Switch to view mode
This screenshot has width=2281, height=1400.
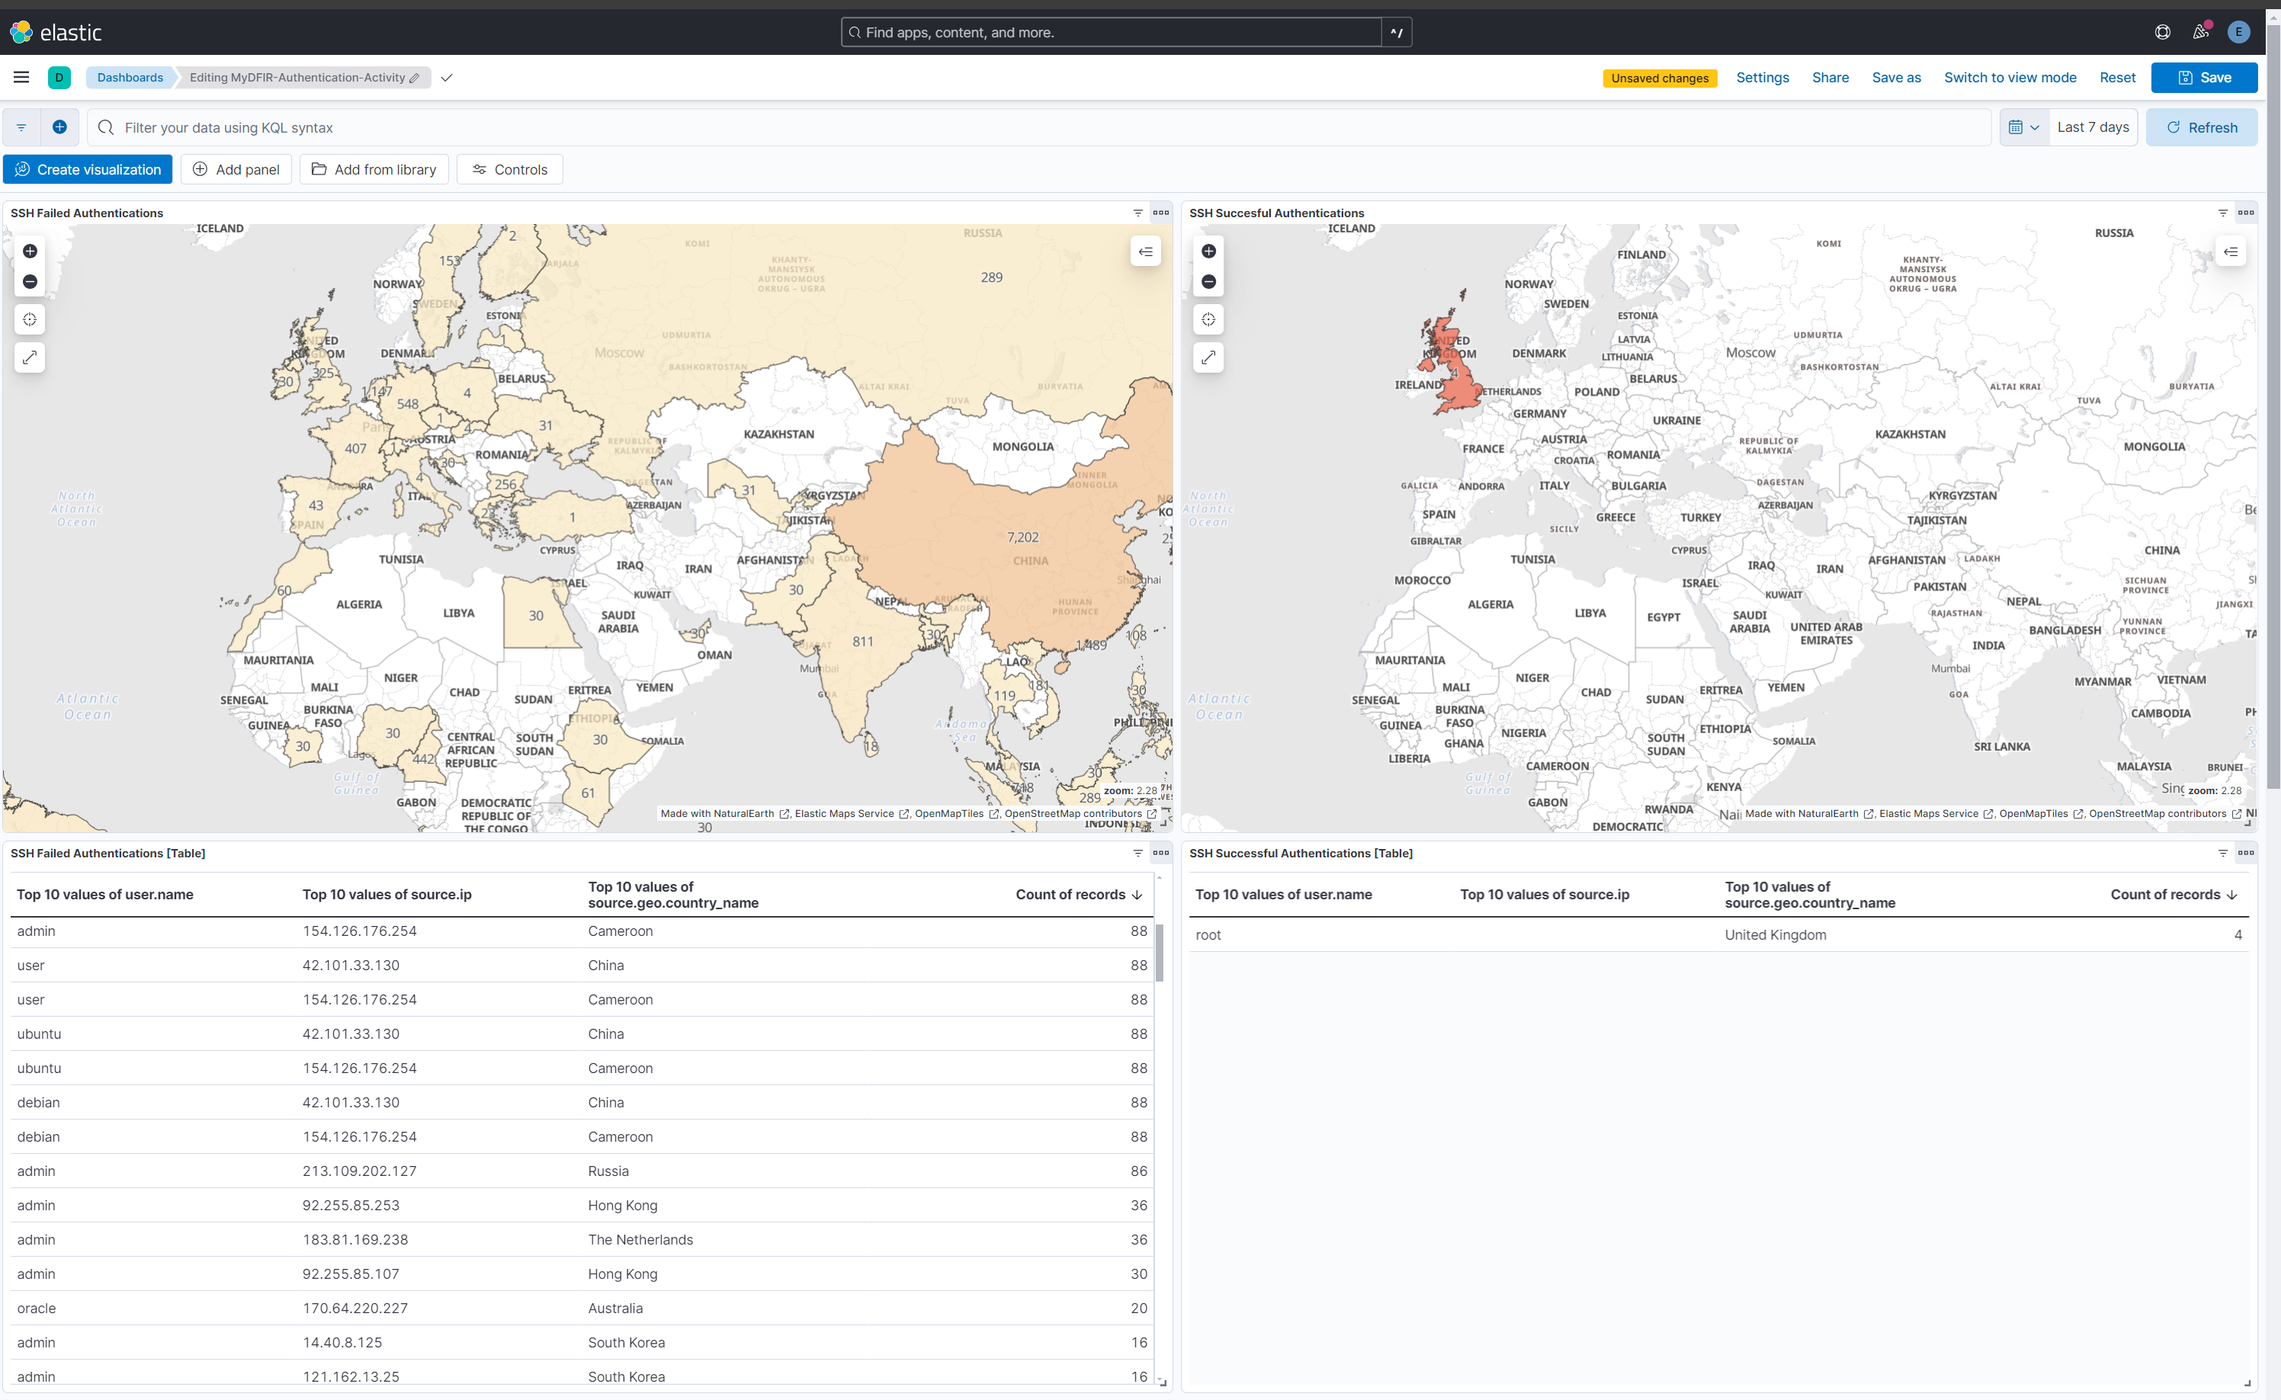2010,77
